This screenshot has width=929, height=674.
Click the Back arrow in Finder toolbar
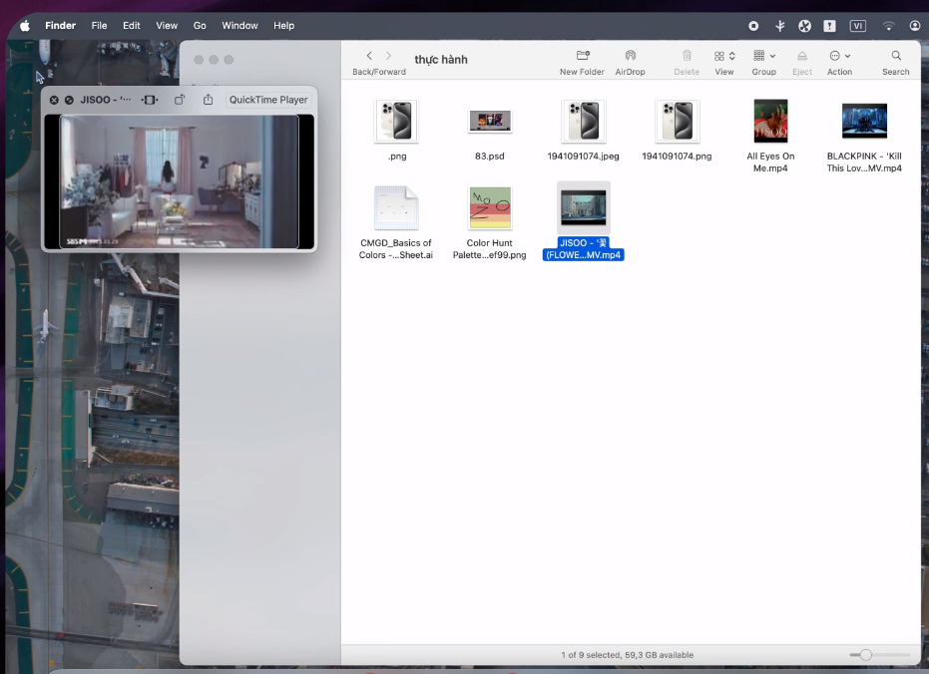(369, 56)
